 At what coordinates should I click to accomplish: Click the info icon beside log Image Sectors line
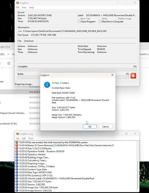click(x=17, y=190)
